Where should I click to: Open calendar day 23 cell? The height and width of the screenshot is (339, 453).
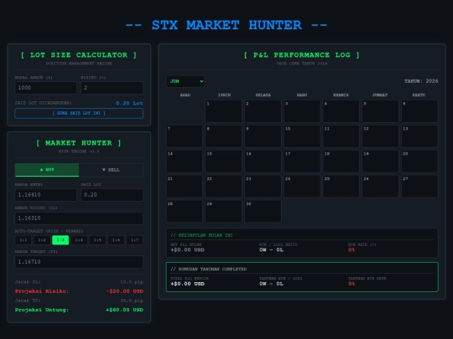263,187
